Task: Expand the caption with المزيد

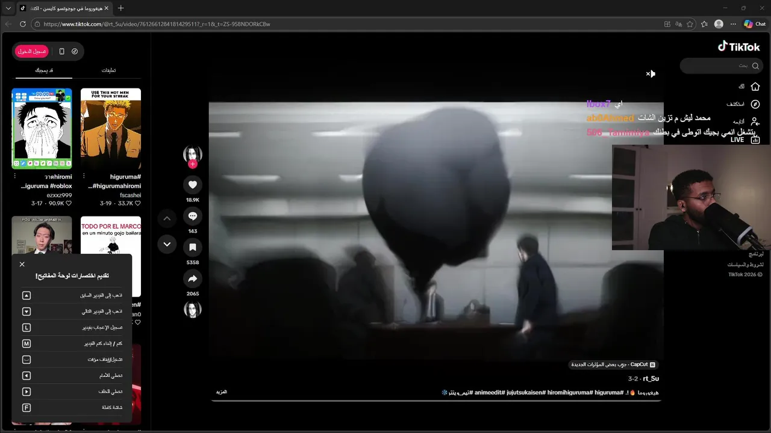Action: pyautogui.click(x=222, y=392)
